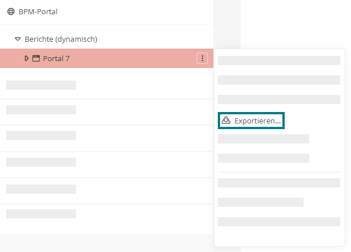Choose Exportieren... from the context menu
Viewport: 351px width, 252px height.
[x=251, y=121]
